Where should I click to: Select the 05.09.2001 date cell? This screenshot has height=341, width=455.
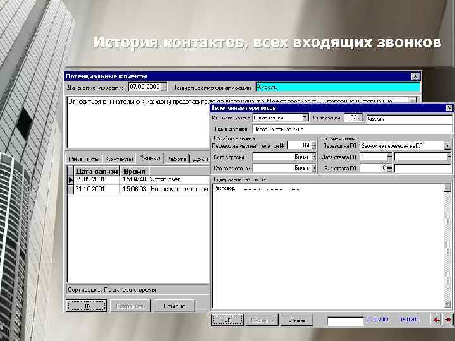(97, 180)
